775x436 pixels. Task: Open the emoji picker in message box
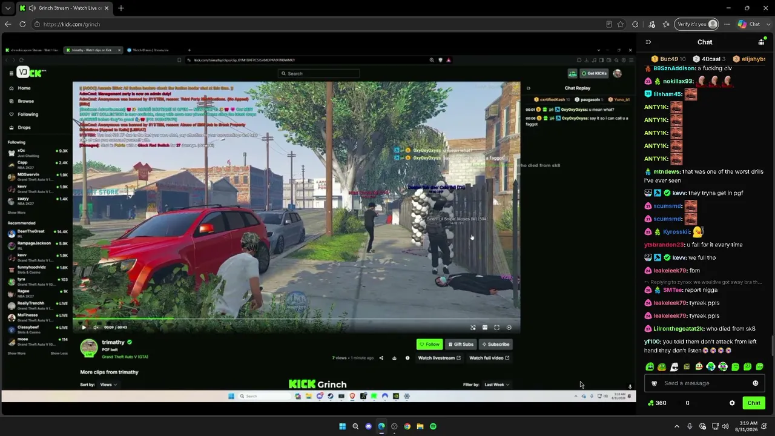pos(755,383)
